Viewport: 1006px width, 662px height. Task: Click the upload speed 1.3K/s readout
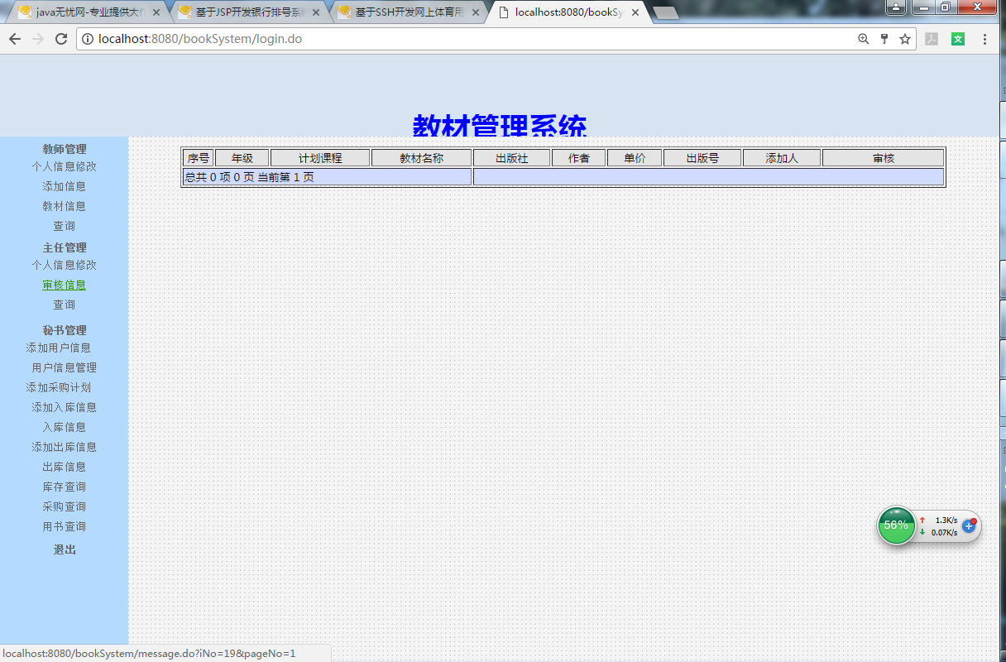pos(946,520)
